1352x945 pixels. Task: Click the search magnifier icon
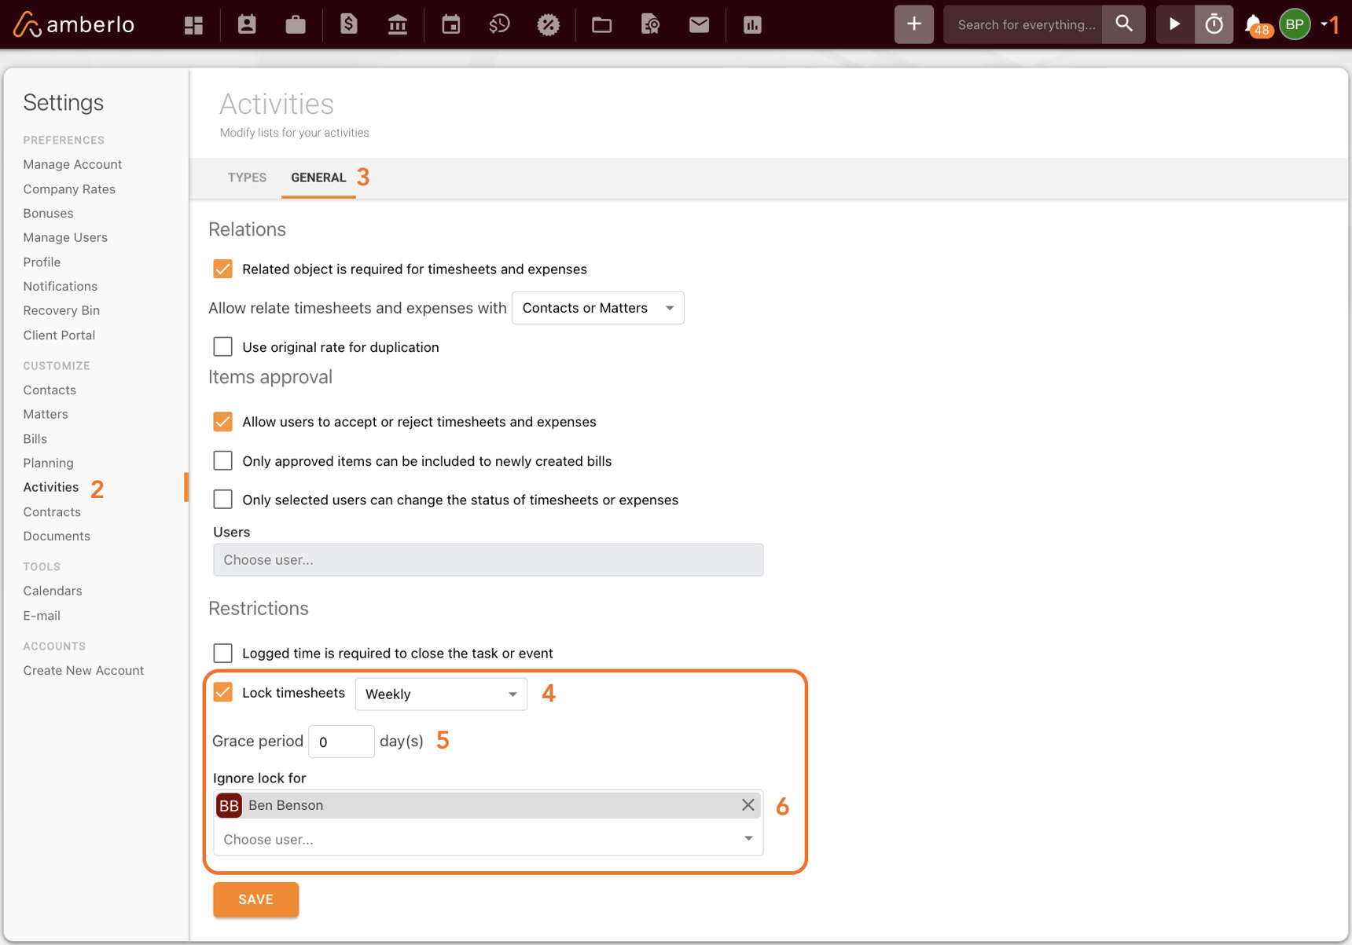[1124, 24]
